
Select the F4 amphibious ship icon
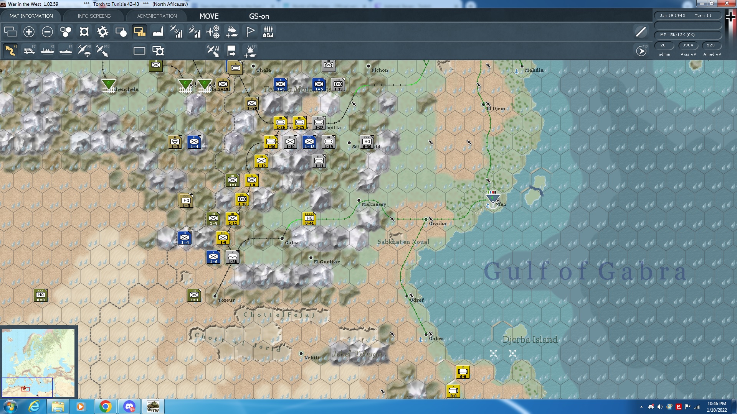pyautogui.click(x=66, y=51)
